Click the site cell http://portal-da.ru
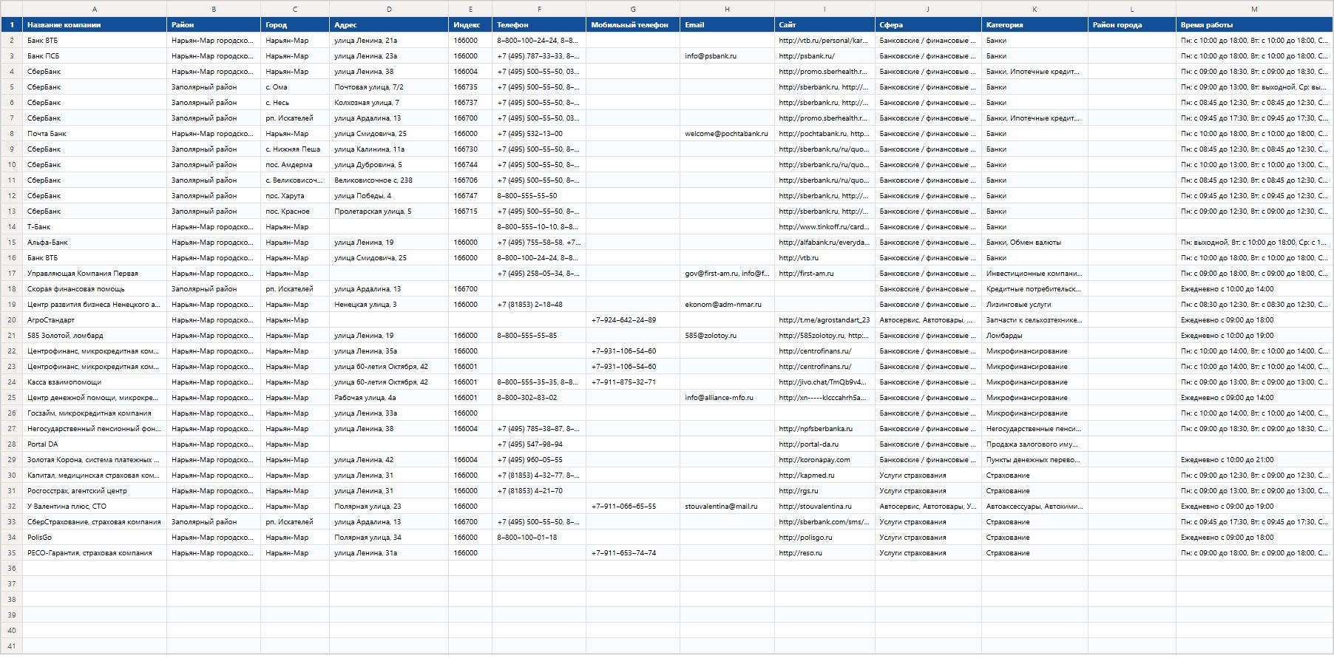Image resolution: width=1334 pixels, height=667 pixels. point(825,444)
